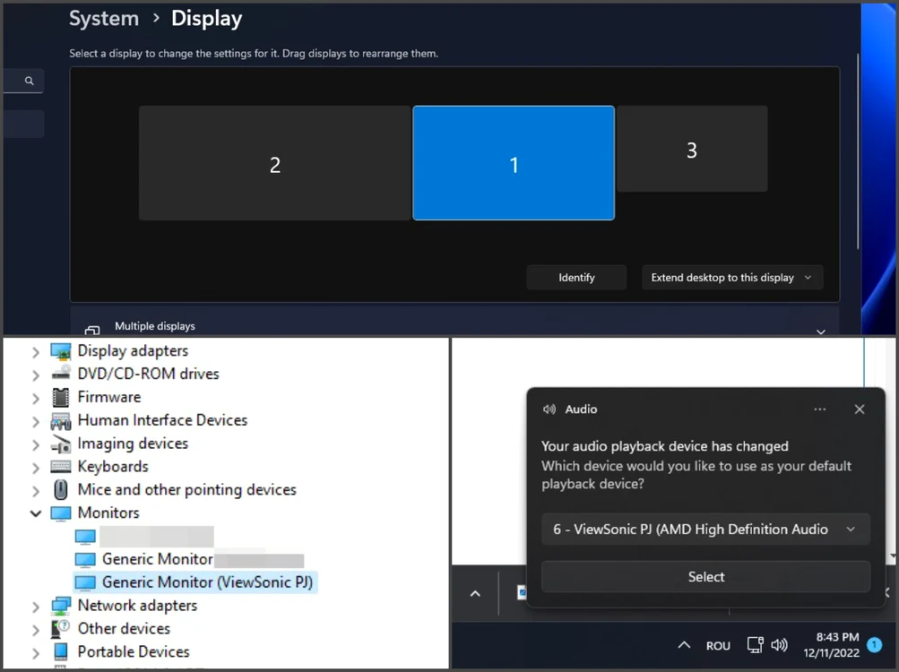Click the volume speaker icon in the system tray
The image size is (899, 672).
(779, 645)
